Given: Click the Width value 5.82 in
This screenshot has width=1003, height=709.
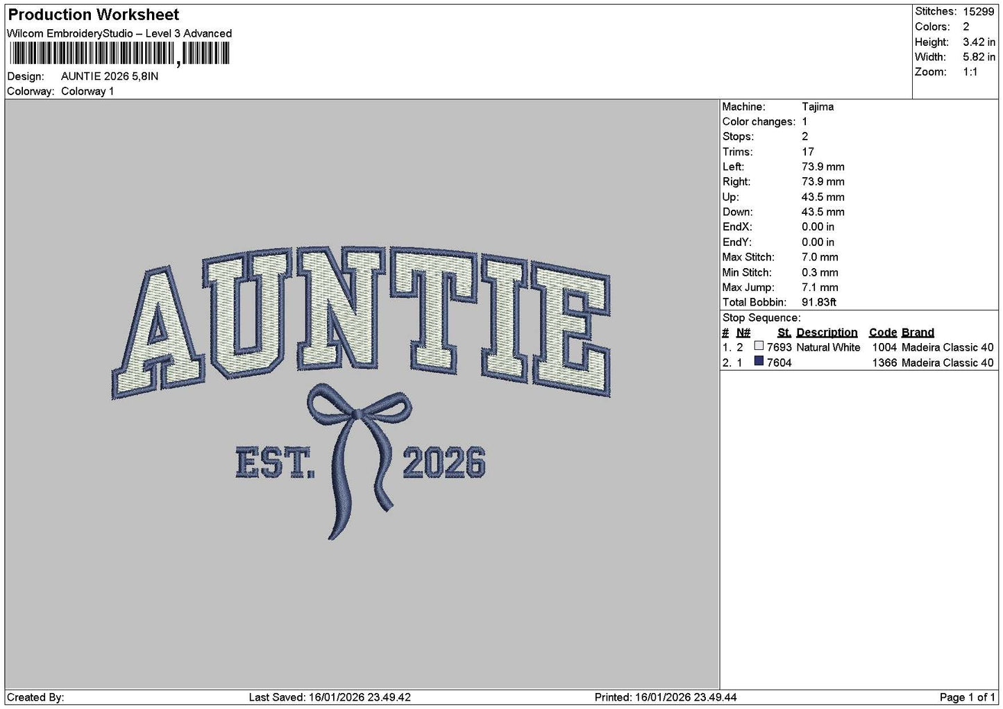Looking at the screenshot, I should [979, 57].
